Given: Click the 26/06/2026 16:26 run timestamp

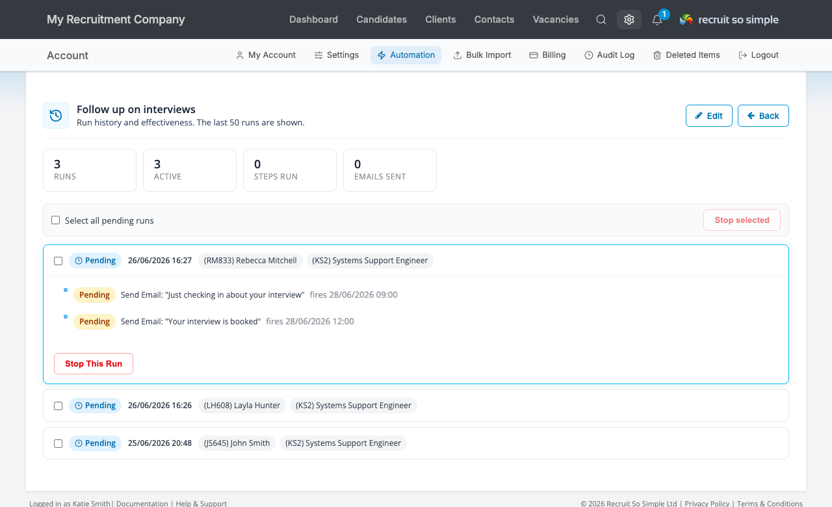Looking at the screenshot, I should (x=160, y=406).
